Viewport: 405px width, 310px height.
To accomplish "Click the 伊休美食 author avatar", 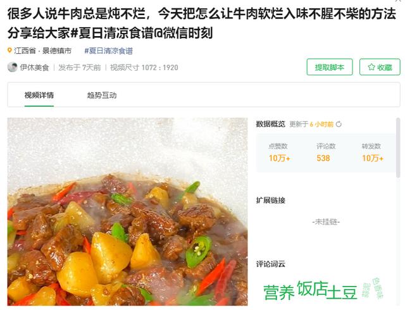I will pyautogui.click(x=12, y=67).
